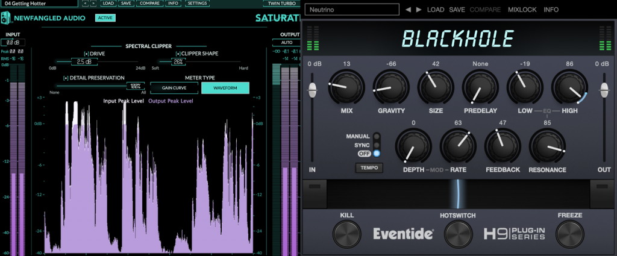617x256 pixels.
Task: Click the DRIVE slider at 2.5 dB
Action: (x=84, y=61)
